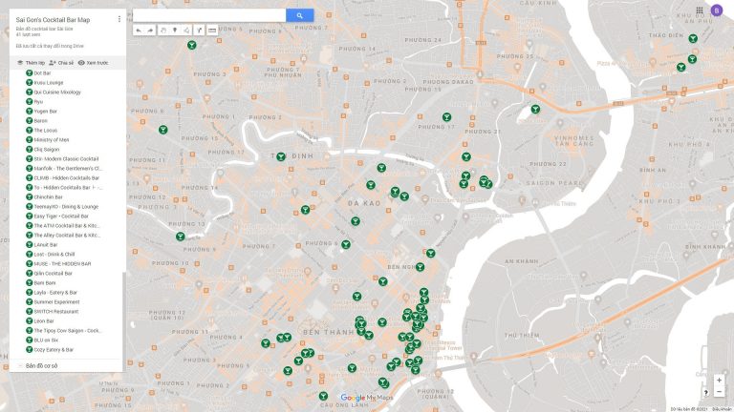Click the cocktail marker right of Bến Nghé label
Screen dimensions: 734x412
[420, 267]
